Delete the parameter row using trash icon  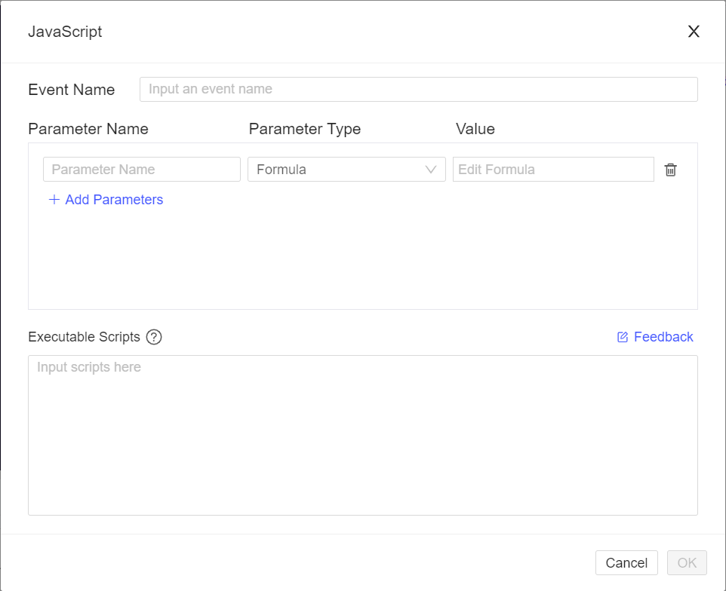(670, 170)
